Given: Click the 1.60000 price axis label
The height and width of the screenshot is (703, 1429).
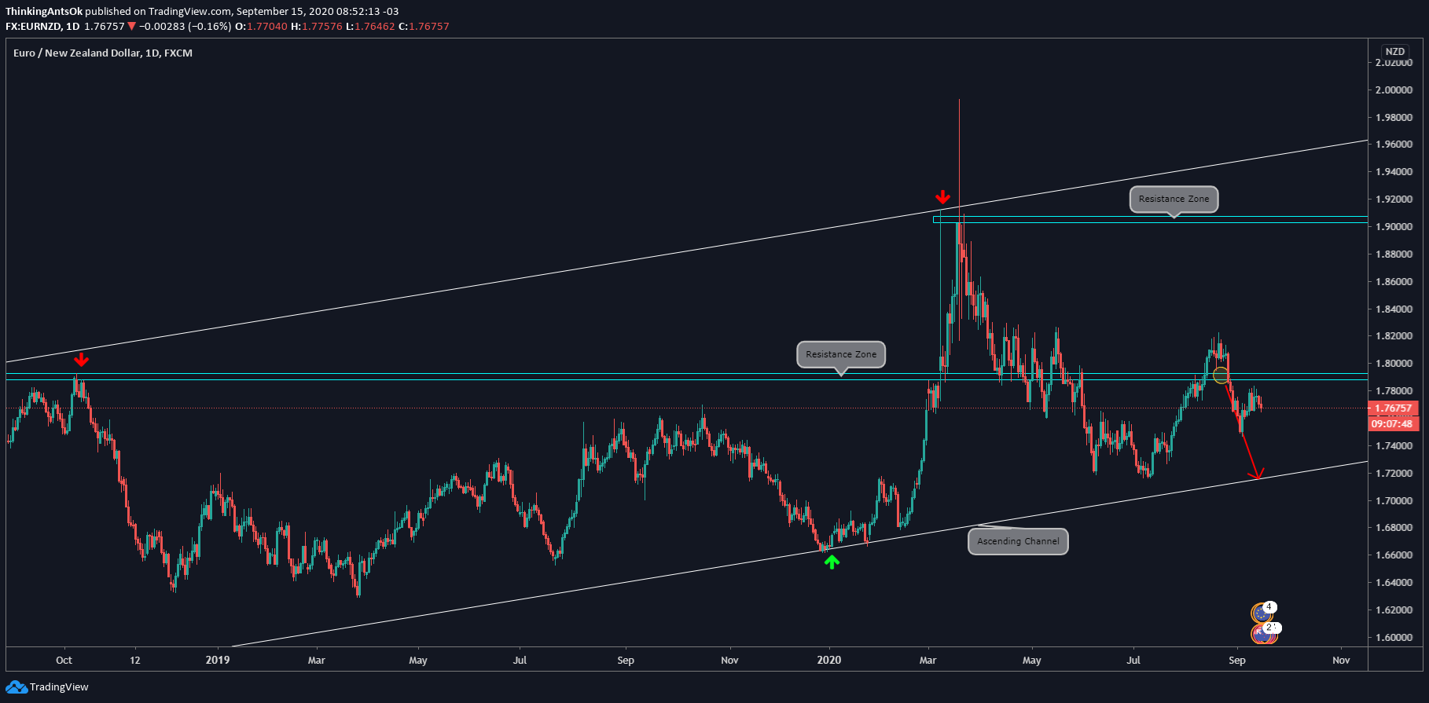Looking at the screenshot, I should pyautogui.click(x=1394, y=637).
